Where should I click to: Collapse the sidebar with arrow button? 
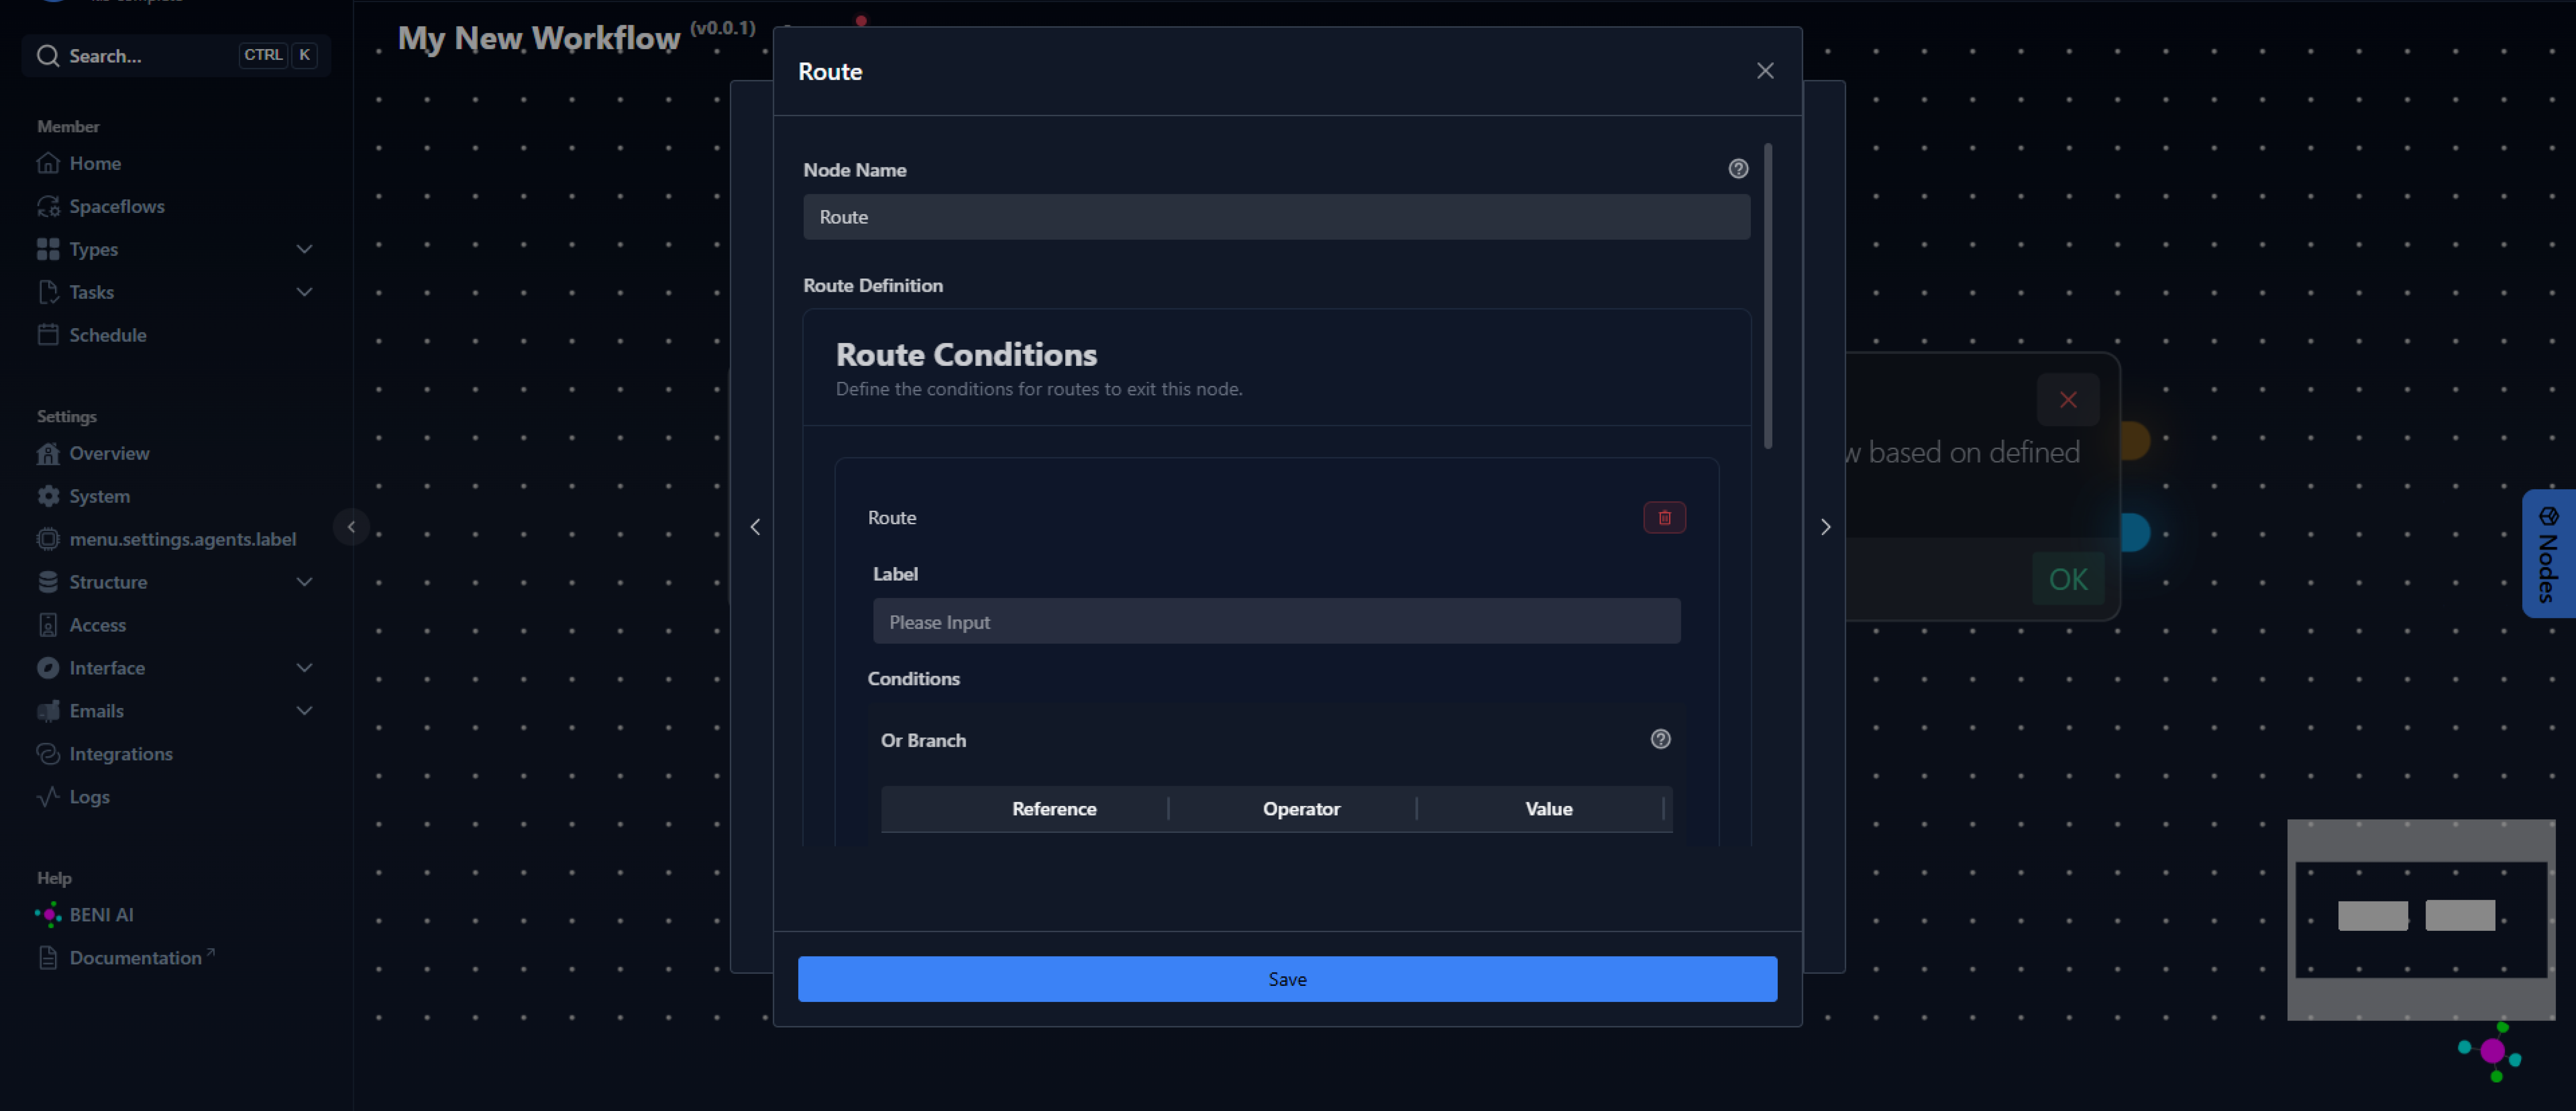(x=351, y=527)
